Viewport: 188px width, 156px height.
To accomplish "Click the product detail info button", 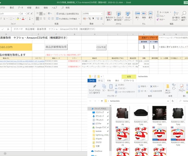I will [x=56, y=47].
